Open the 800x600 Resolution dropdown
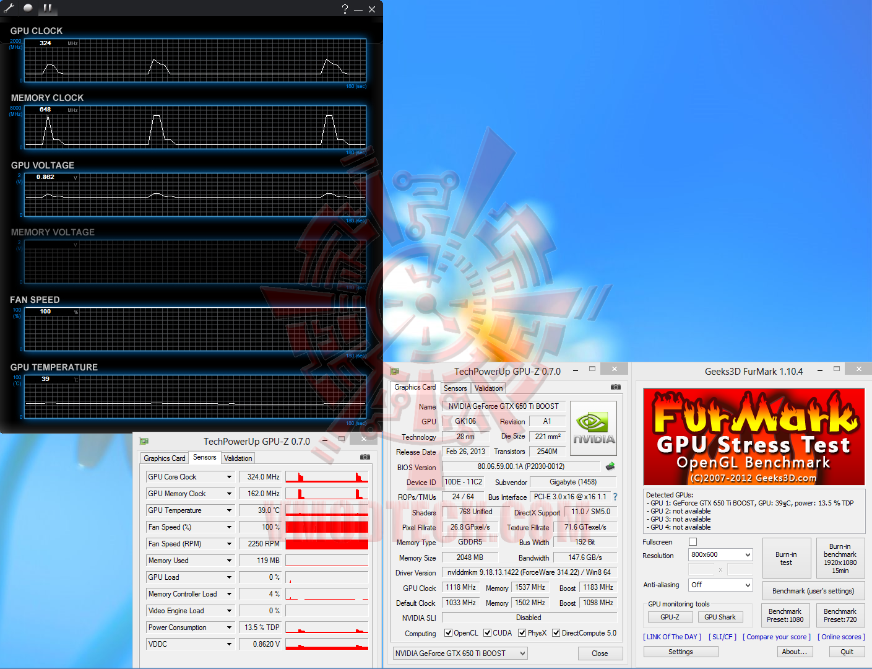The image size is (872, 669). coord(720,555)
